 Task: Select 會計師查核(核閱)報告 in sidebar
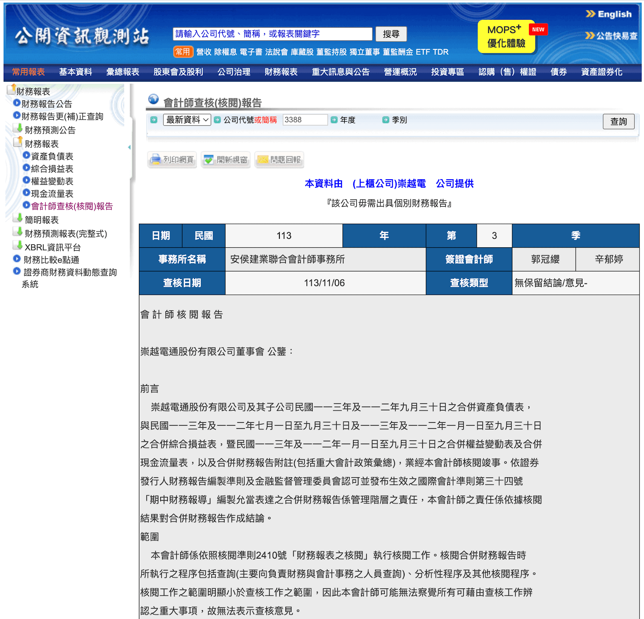coord(72,206)
